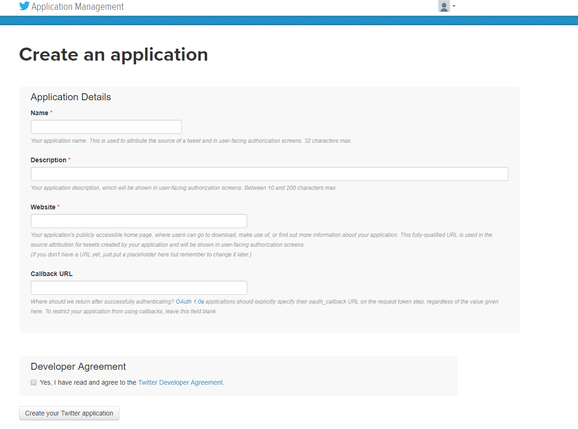Click the Twitter bird logo

tap(24, 7)
